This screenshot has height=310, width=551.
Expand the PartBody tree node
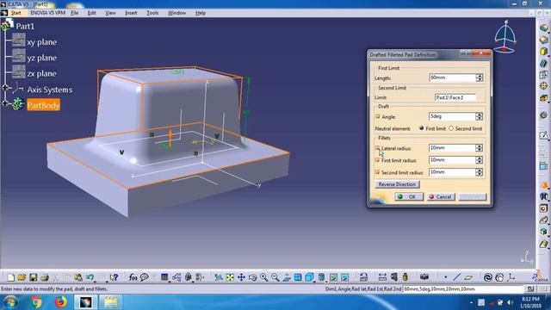5,103
